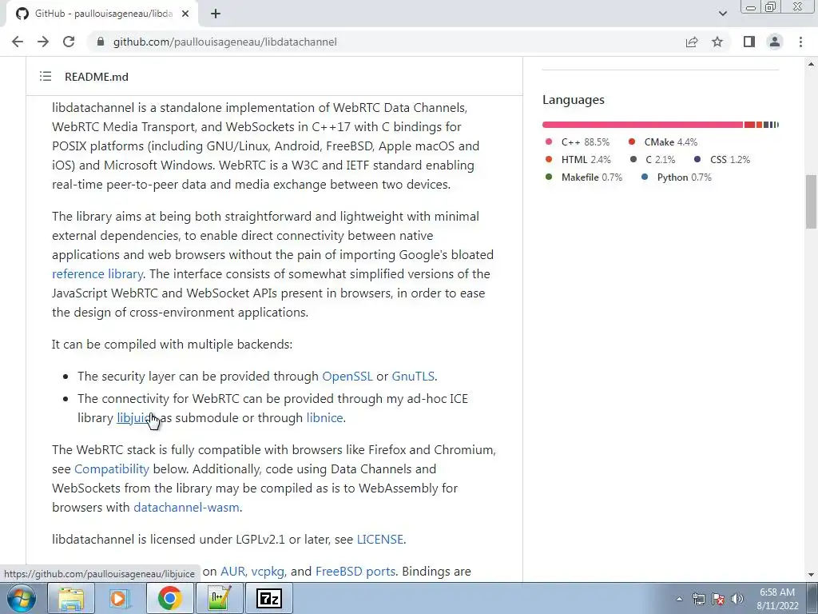This screenshot has height=614, width=818.
Task: Open new tab with plus button
Action: [216, 14]
